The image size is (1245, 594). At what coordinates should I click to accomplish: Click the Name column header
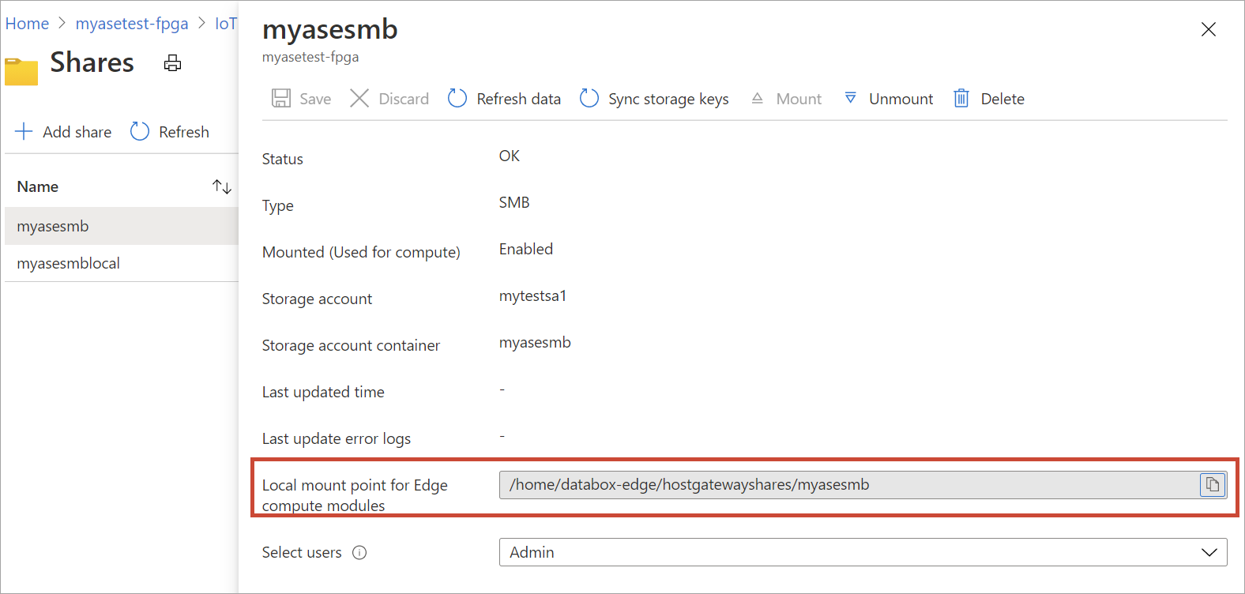click(38, 186)
